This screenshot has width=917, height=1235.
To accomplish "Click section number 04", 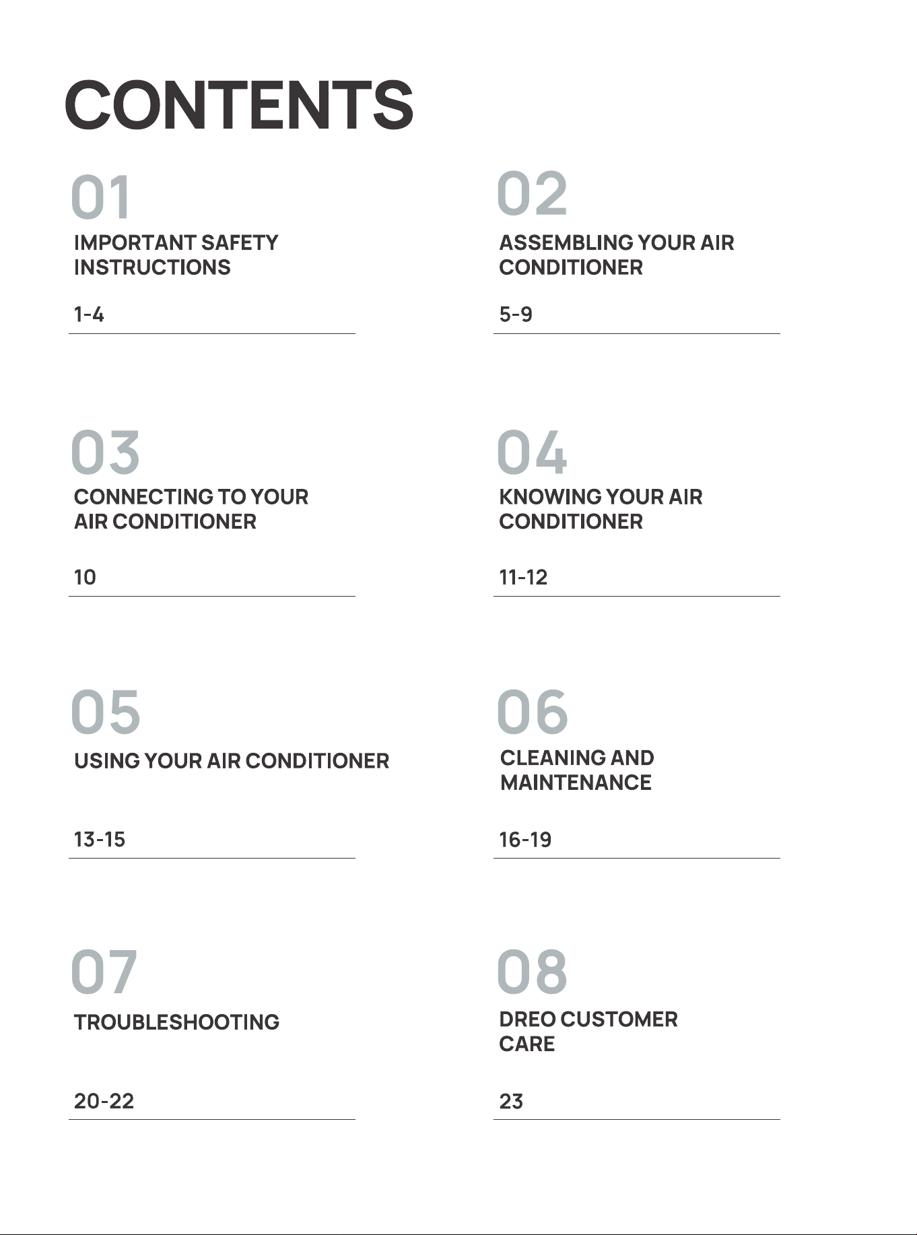I will coord(532,452).
